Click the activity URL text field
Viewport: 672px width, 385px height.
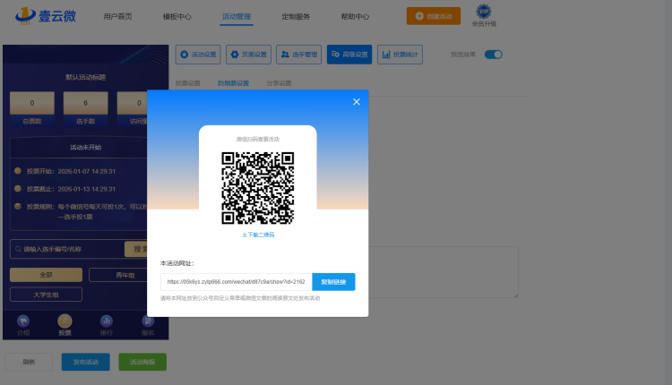click(236, 281)
